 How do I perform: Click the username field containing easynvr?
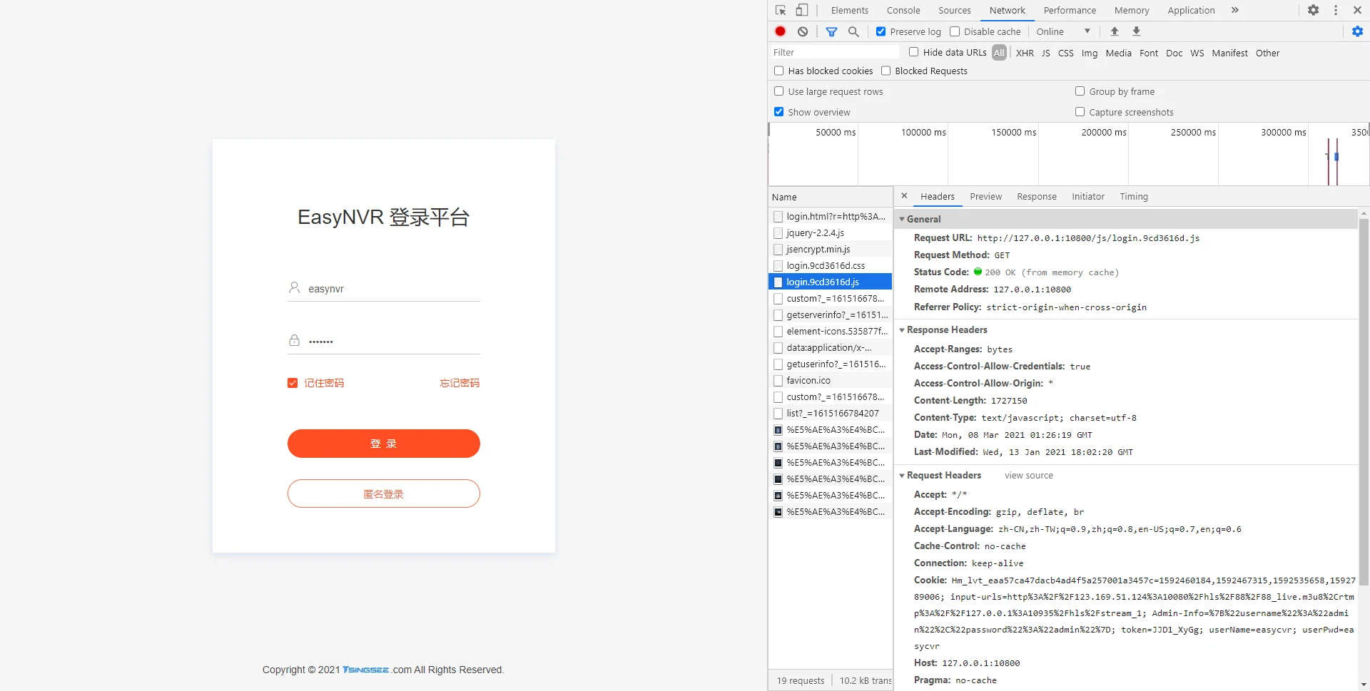point(392,289)
